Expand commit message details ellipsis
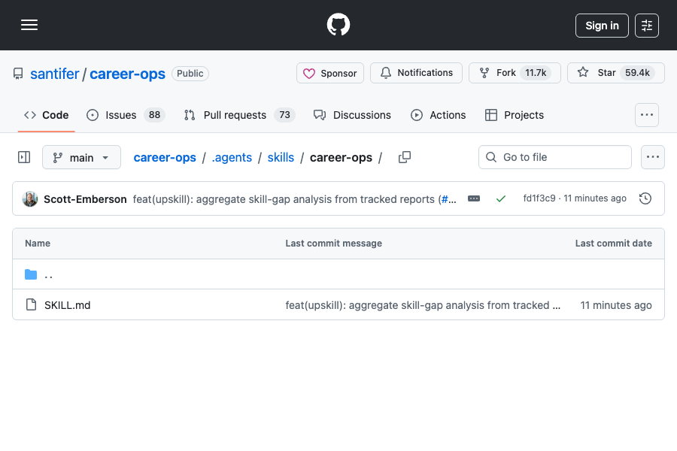The height and width of the screenshot is (451, 677). tap(474, 198)
